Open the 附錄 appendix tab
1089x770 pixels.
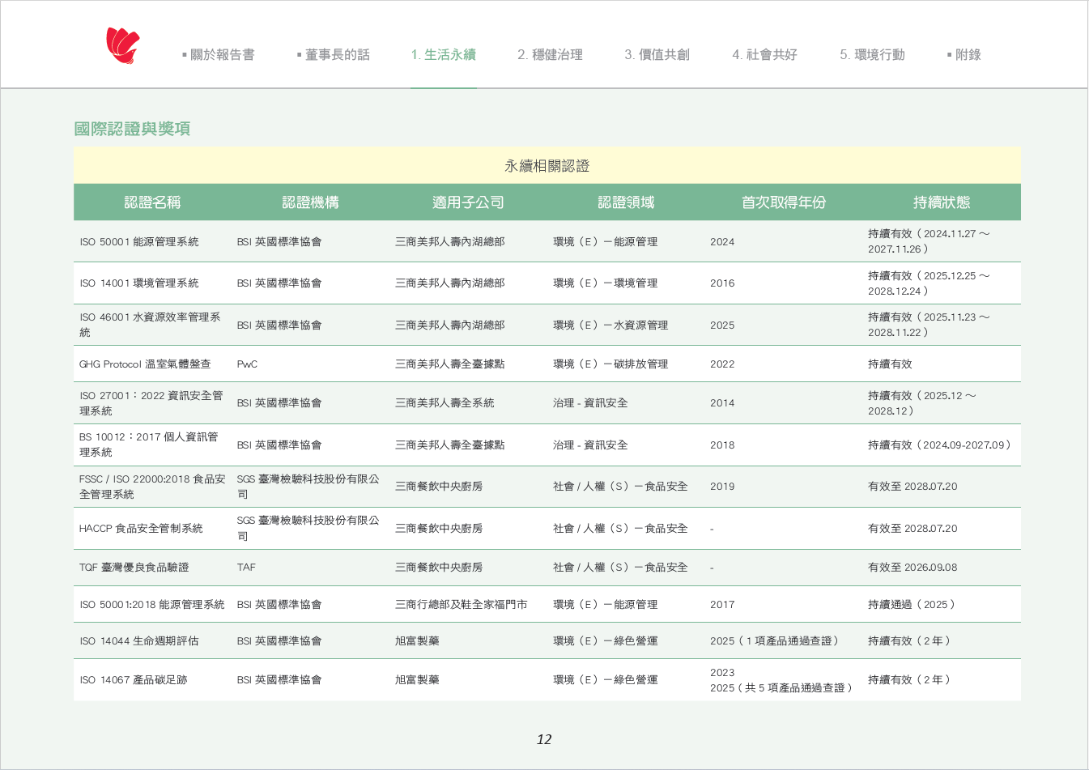click(964, 54)
